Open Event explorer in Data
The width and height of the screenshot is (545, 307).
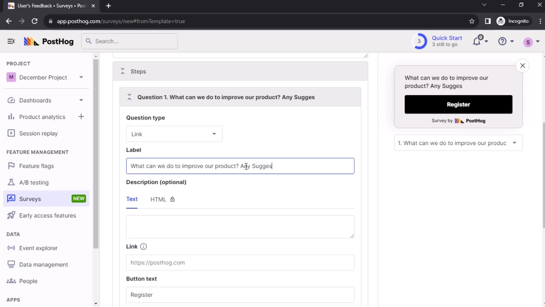[38, 248]
